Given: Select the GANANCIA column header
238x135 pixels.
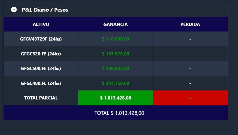Looking at the screenshot, I should point(115,24).
